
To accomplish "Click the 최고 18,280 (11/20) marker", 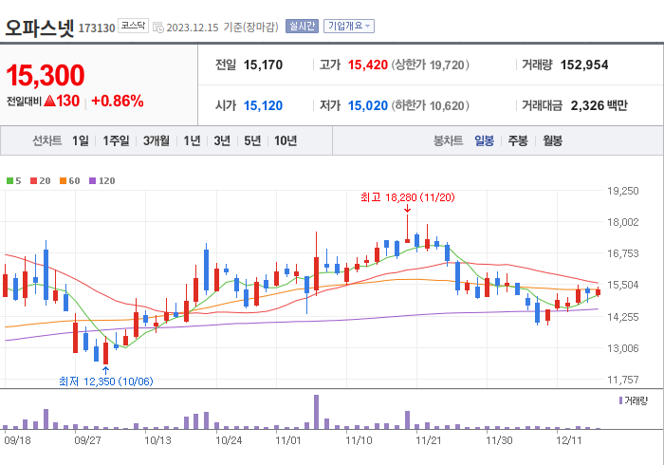I will [x=407, y=197].
